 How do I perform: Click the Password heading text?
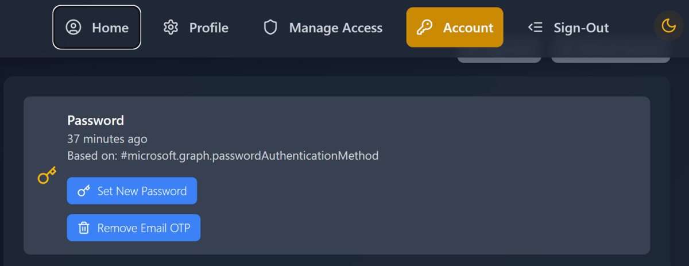(95, 121)
